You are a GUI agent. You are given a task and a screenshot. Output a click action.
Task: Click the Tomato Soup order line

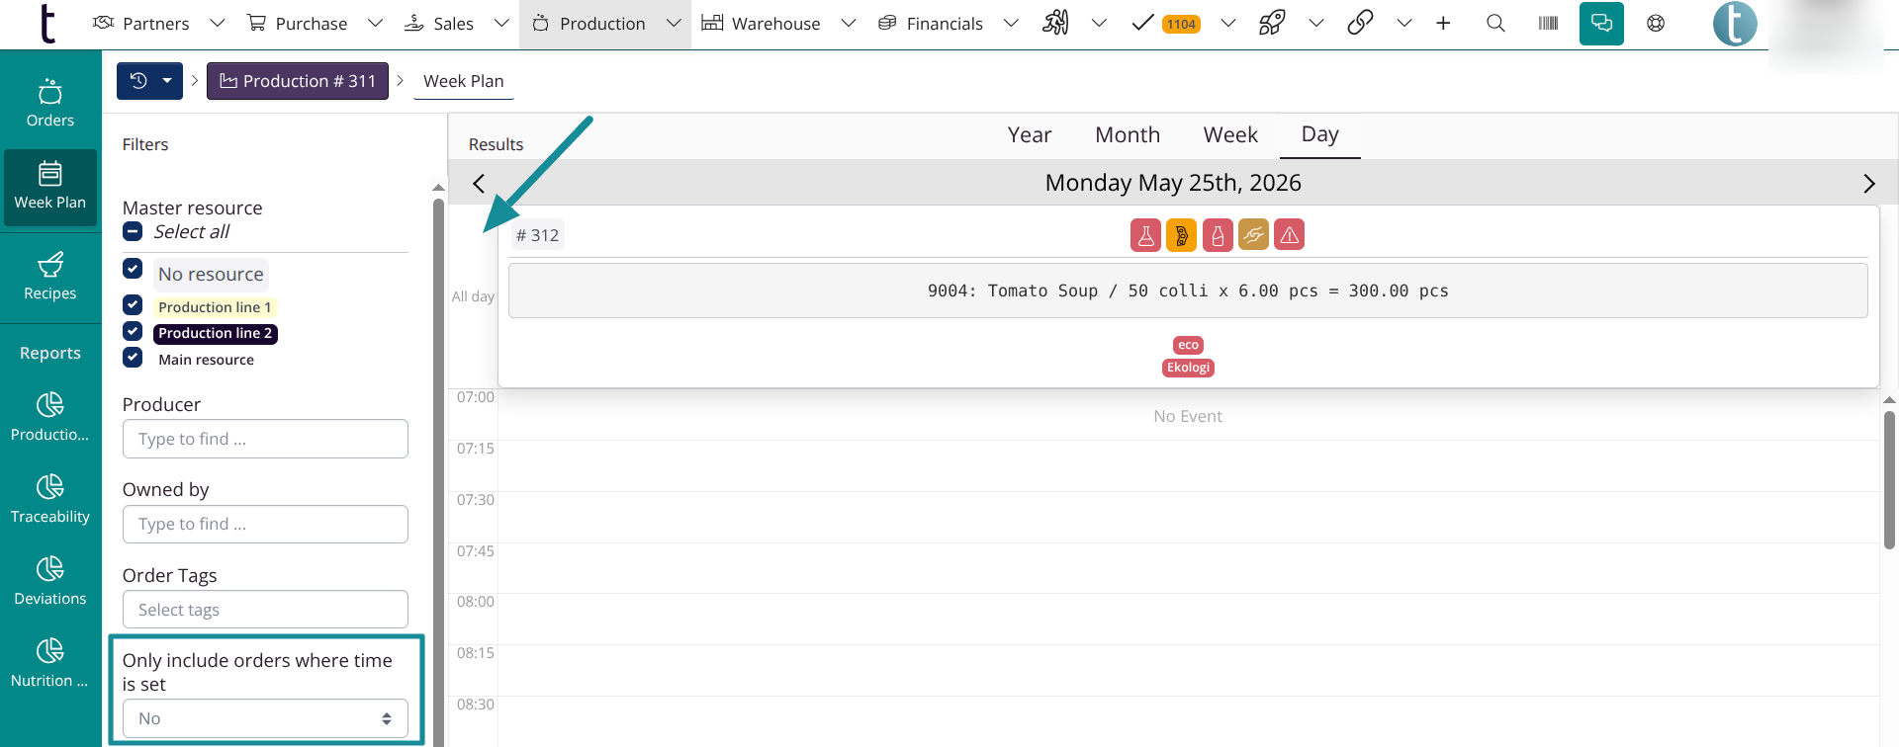tap(1188, 290)
